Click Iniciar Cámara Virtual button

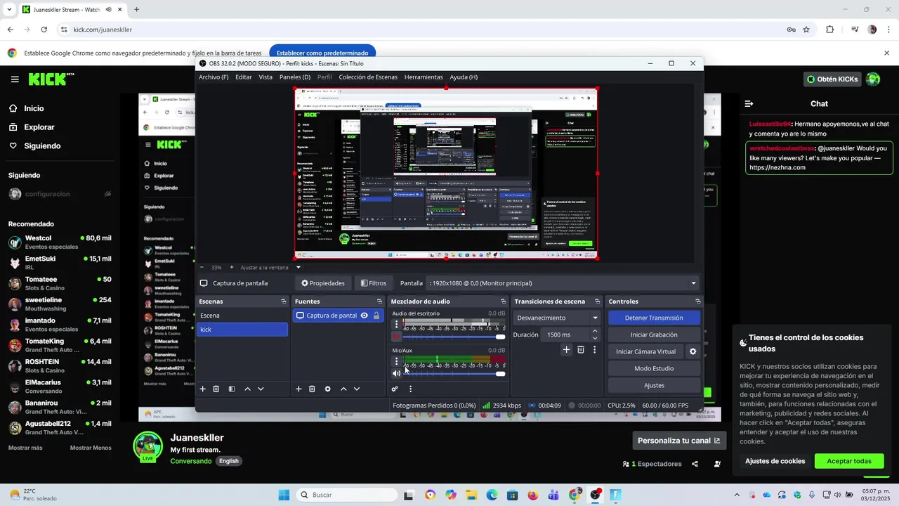pos(646,351)
